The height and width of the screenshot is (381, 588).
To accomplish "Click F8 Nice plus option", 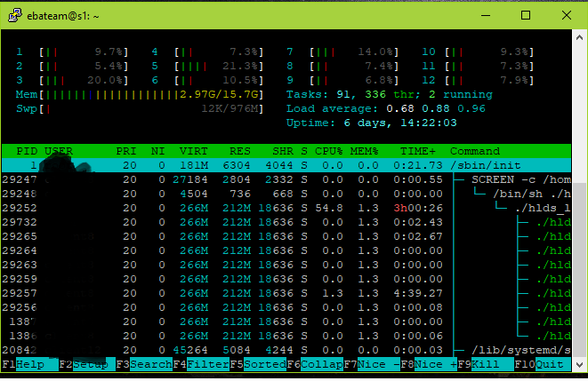I will [x=429, y=364].
